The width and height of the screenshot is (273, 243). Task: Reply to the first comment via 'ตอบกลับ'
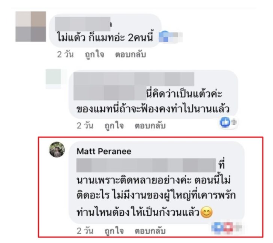(130, 55)
